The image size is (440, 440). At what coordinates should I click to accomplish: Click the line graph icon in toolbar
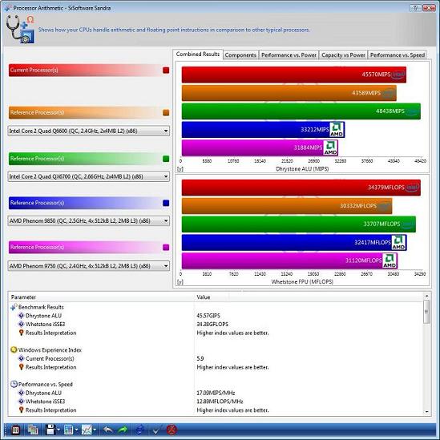[x=87, y=430]
